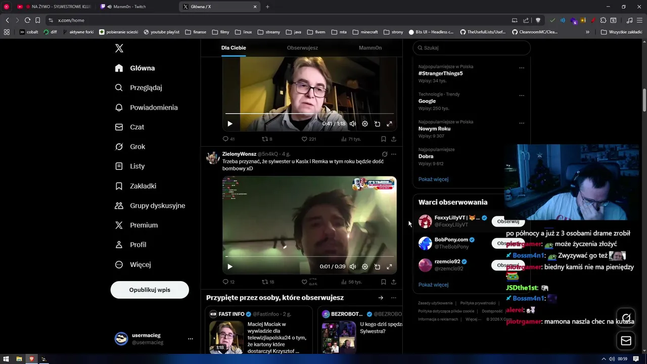
Task: Show more trends below Dobra
Action: [433, 179]
